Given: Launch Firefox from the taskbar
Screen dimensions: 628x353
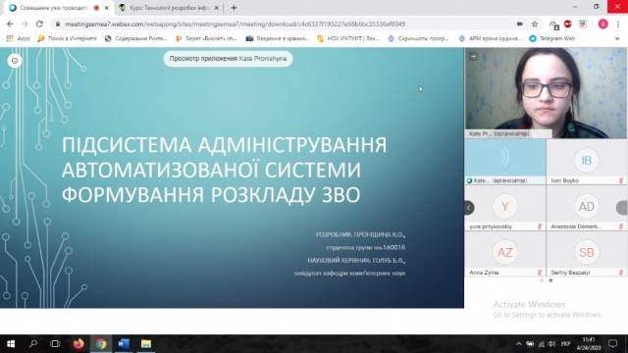Looking at the screenshot, I should (78, 344).
